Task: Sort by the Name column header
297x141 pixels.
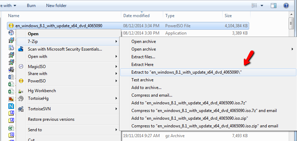Action: point(64,15)
